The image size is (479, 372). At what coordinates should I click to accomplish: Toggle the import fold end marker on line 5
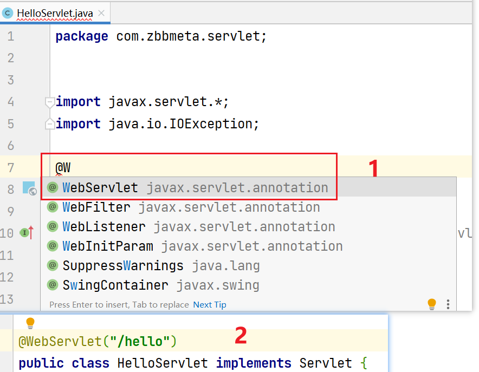point(50,124)
